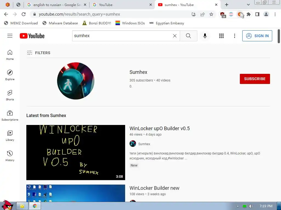Clear the search box with X
281x210 pixels.
tap(175, 36)
